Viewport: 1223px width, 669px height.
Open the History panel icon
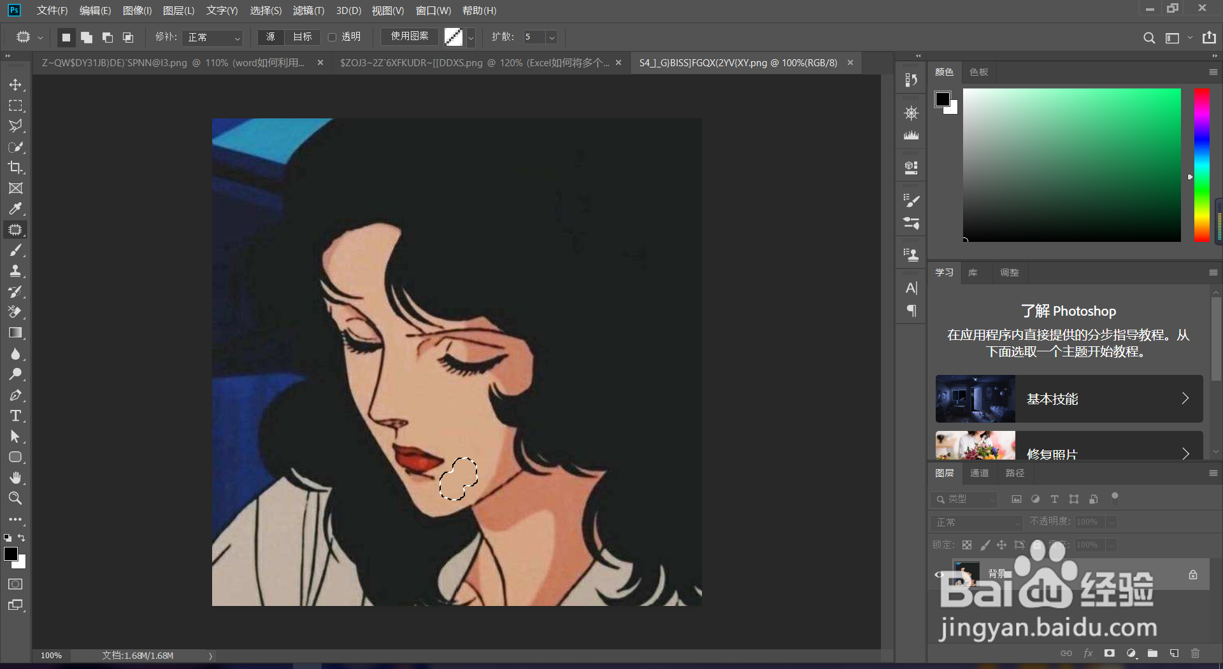[x=911, y=80]
